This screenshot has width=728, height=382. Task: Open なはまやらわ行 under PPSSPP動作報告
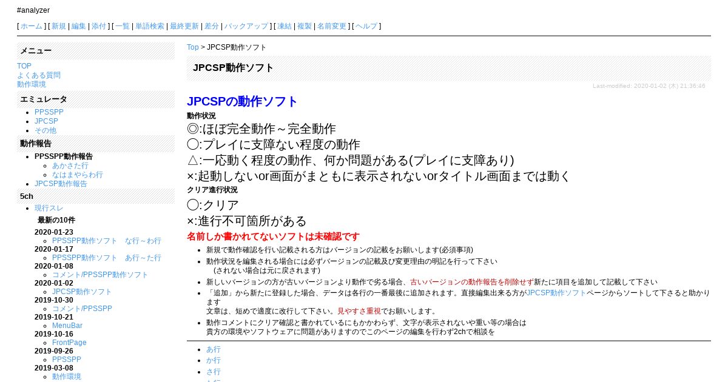pyautogui.click(x=78, y=175)
